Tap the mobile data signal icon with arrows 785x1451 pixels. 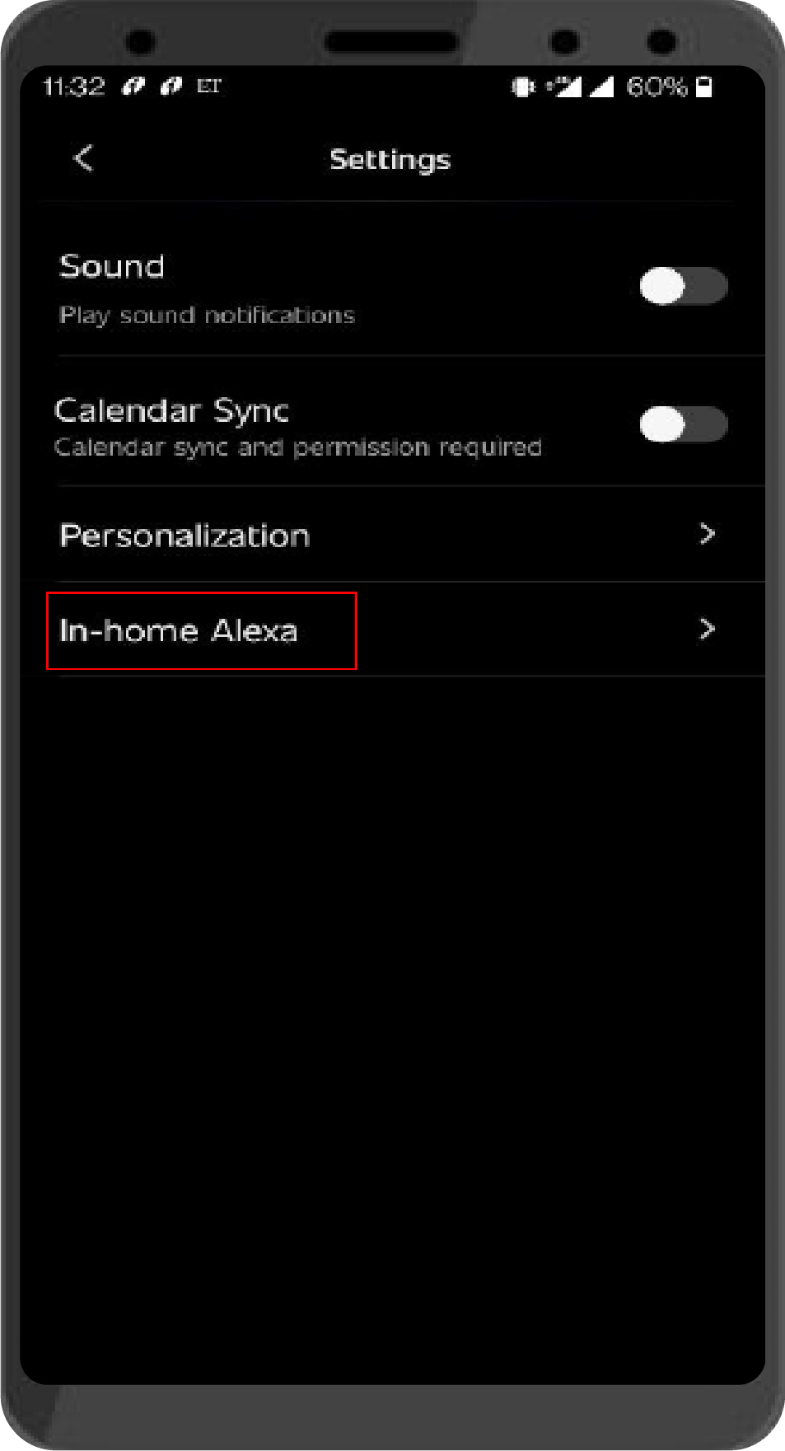tap(565, 87)
